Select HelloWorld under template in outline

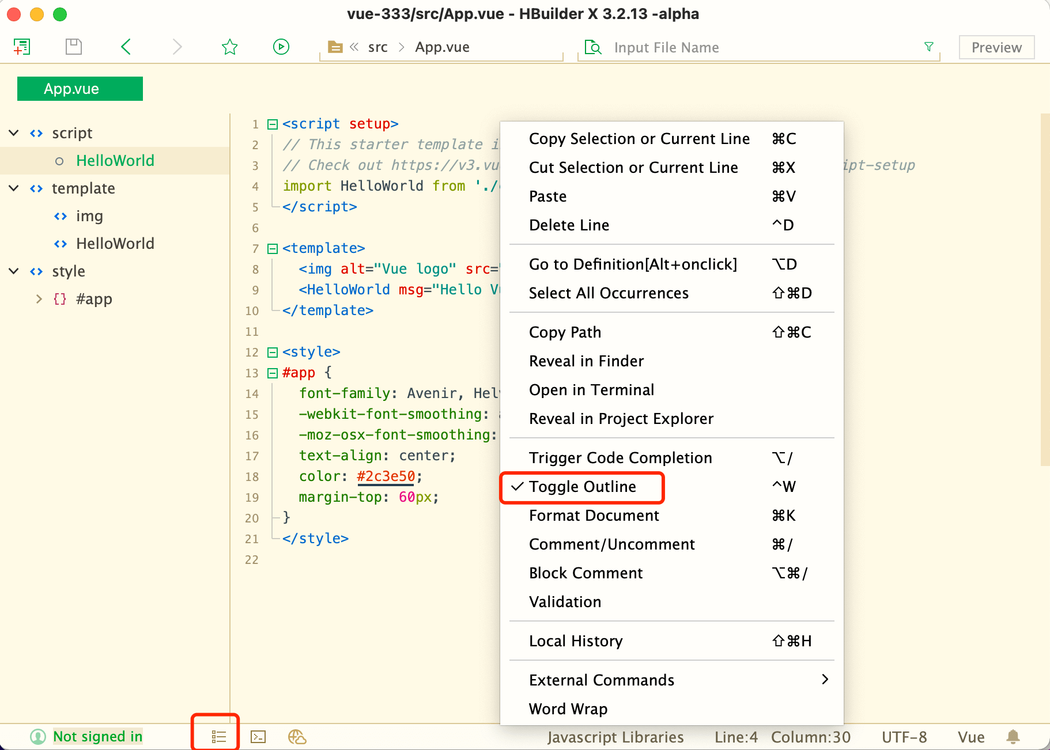[115, 244]
